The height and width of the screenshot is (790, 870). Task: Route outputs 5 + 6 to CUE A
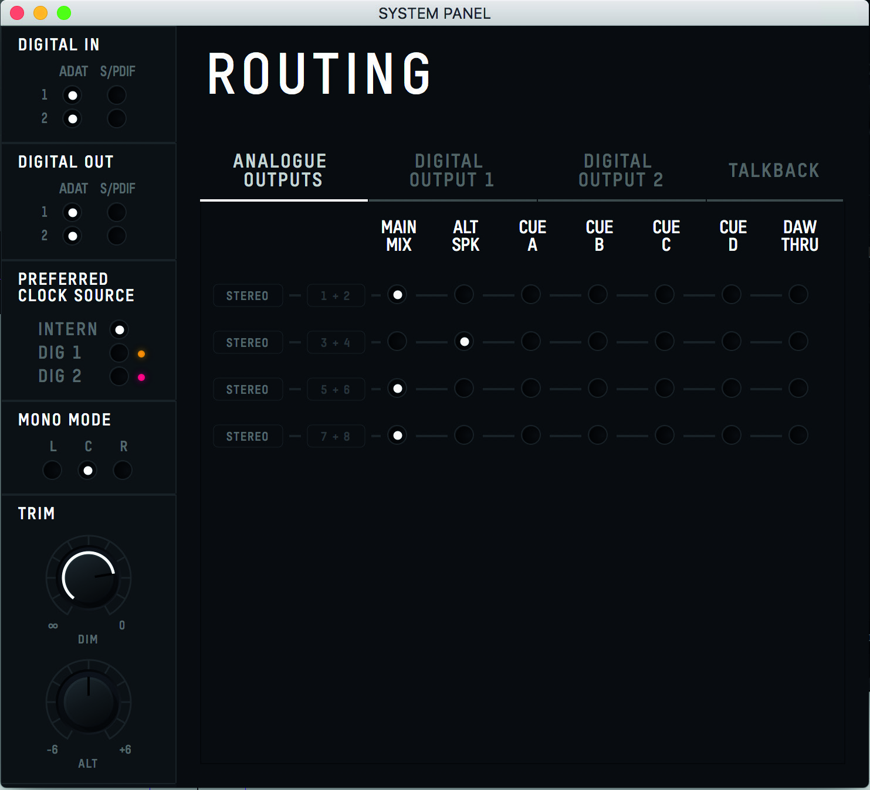click(531, 388)
